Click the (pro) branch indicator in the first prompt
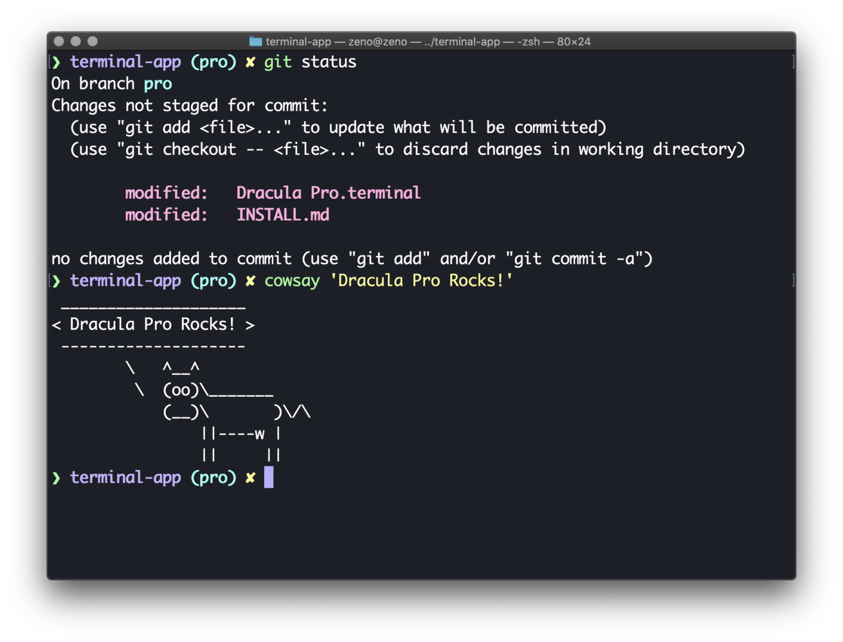This screenshot has width=843, height=642. point(213,61)
